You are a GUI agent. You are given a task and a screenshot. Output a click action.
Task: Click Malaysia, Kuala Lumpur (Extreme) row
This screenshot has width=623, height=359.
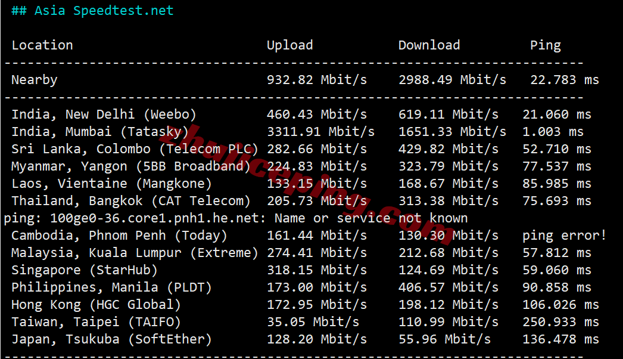point(301,253)
